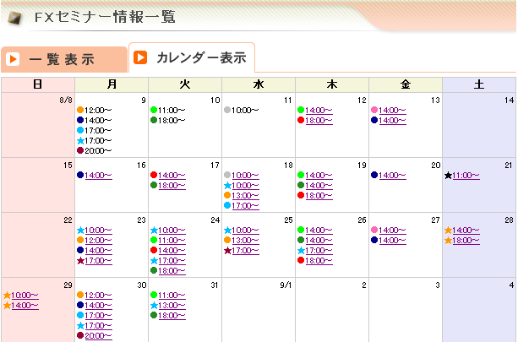Open the 12:00 seminar on the 23rd
The height and width of the screenshot is (342, 518).
(x=99, y=241)
